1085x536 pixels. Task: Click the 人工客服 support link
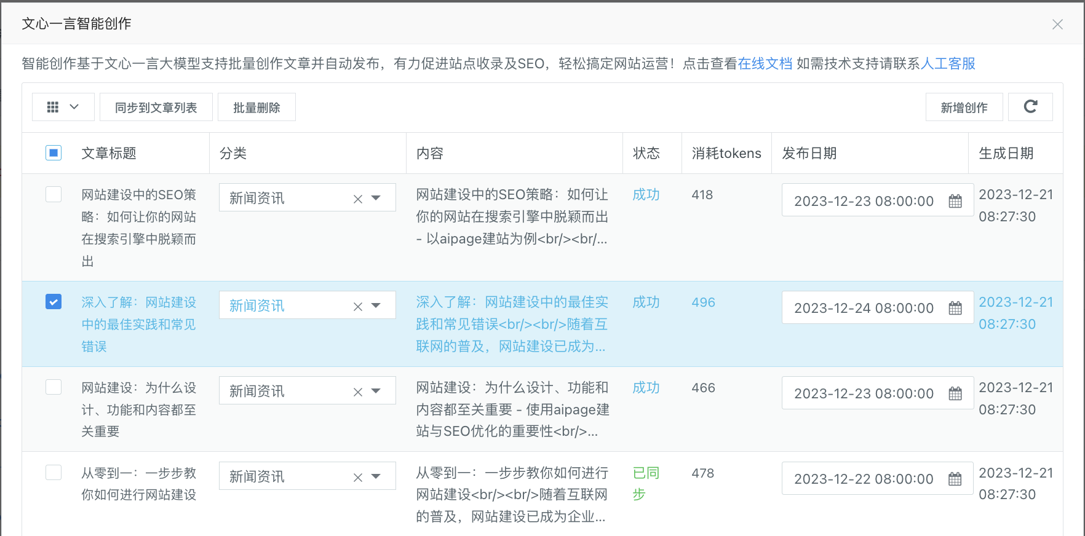[948, 63]
